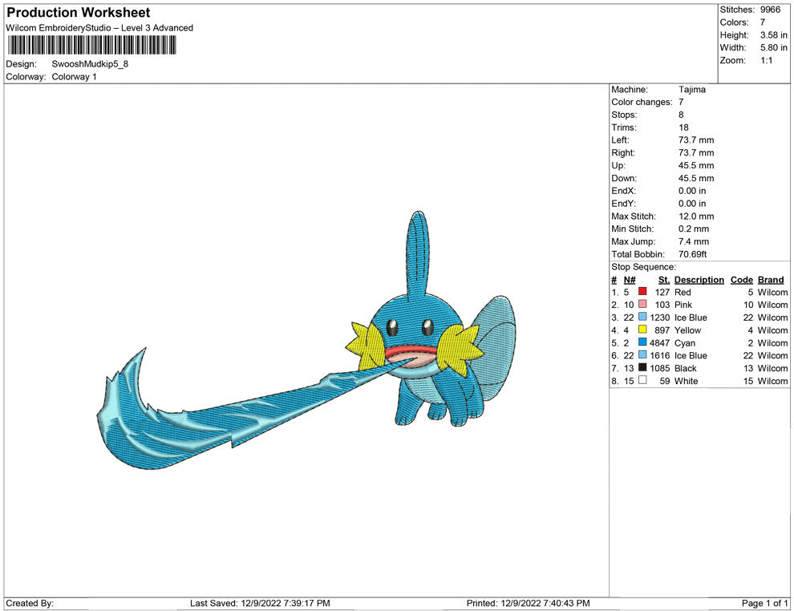This screenshot has height=611, width=794.
Task: Pick the Cyan thread color swatch
Action: click(x=642, y=343)
